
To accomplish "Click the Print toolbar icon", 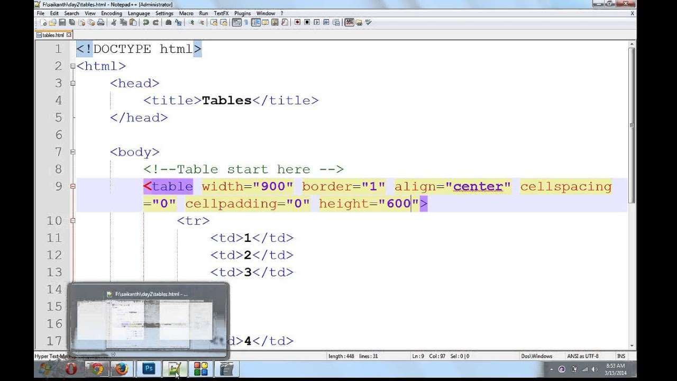I will coord(100,22).
